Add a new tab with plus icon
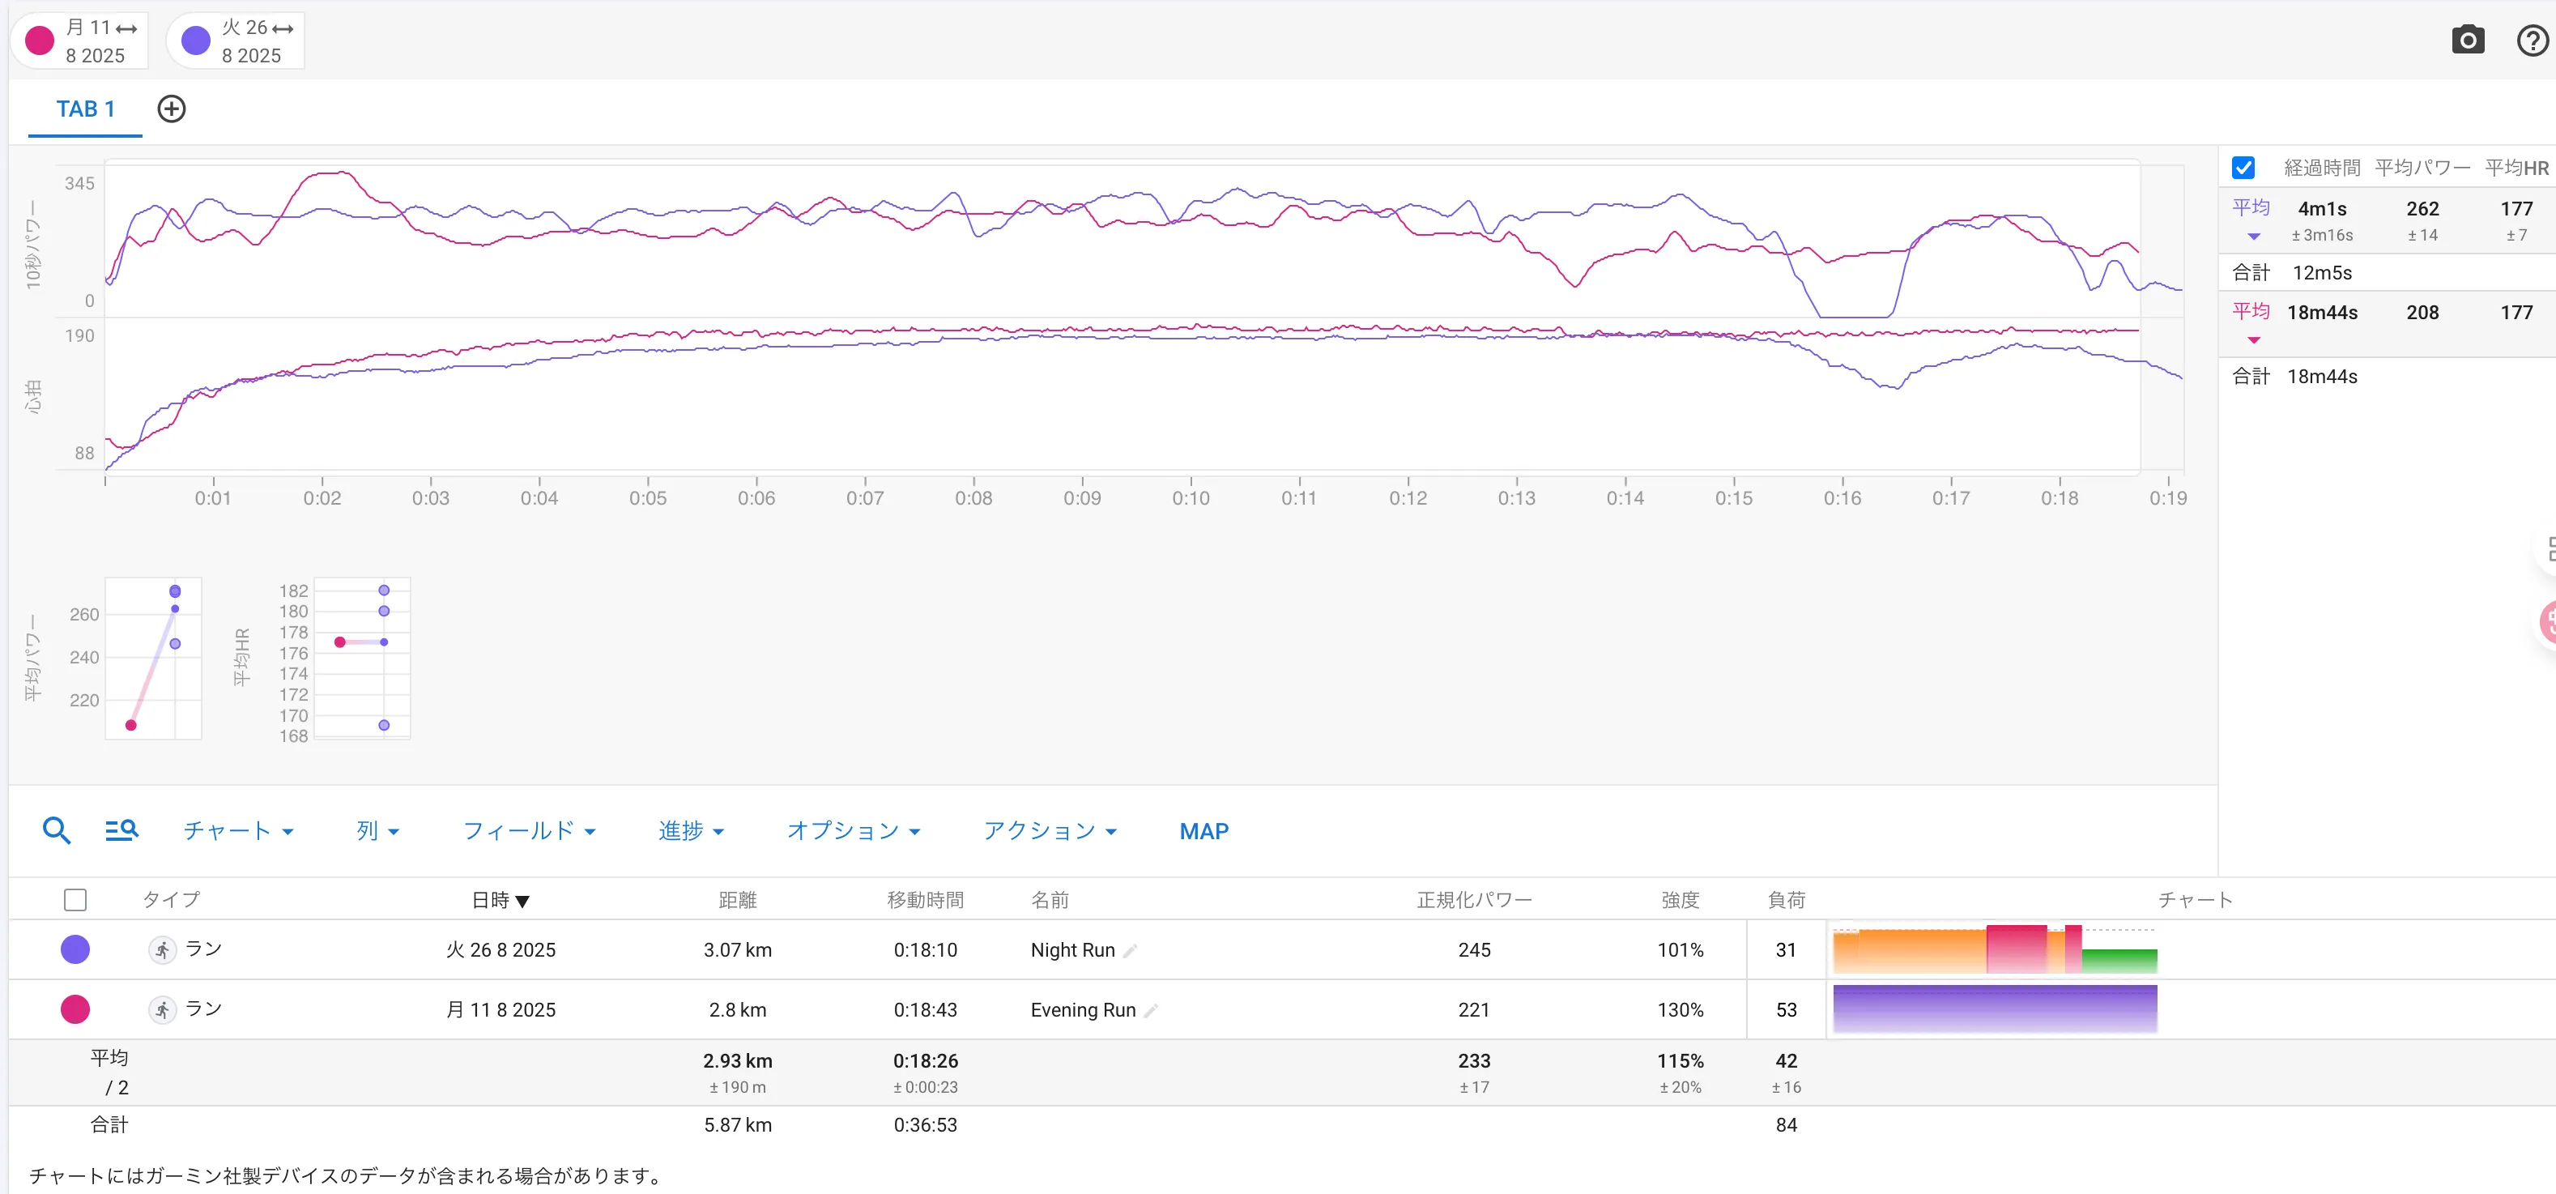Viewport: 2556px width, 1194px height. click(x=172, y=109)
